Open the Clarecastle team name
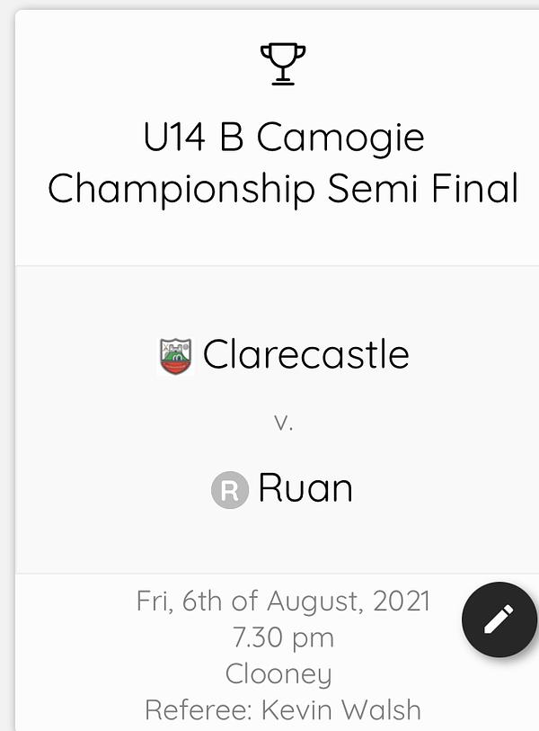Image resolution: width=539 pixels, height=731 pixels. coord(306,354)
